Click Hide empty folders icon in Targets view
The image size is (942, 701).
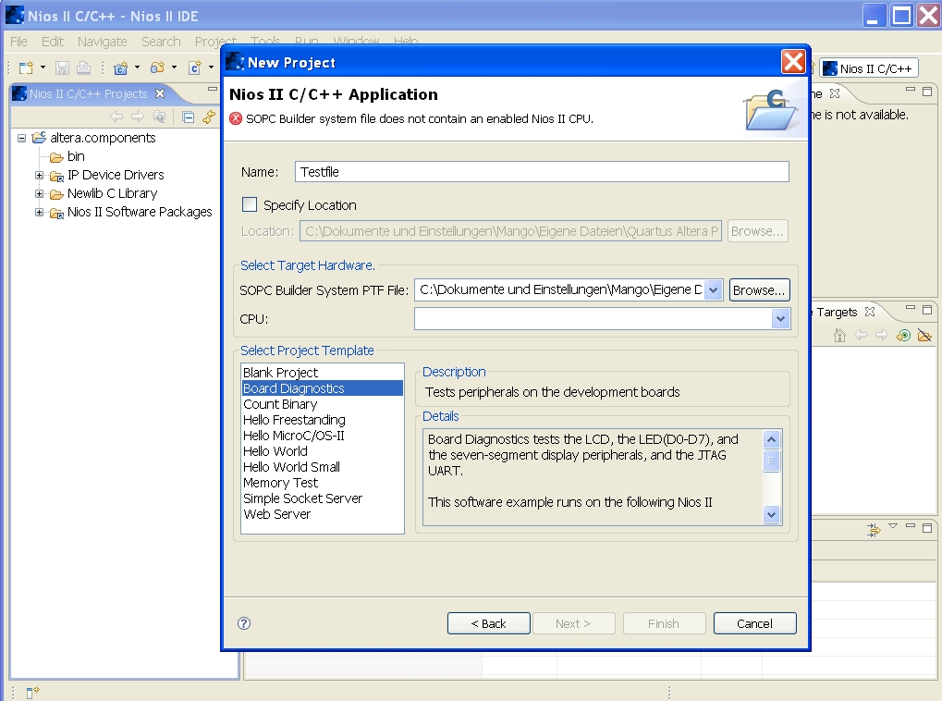(924, 336)
